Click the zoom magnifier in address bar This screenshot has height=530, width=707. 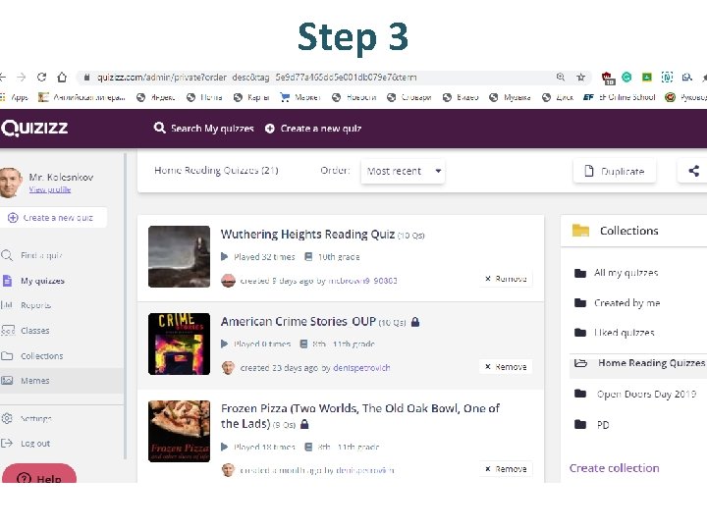click(x=561, y=78)
